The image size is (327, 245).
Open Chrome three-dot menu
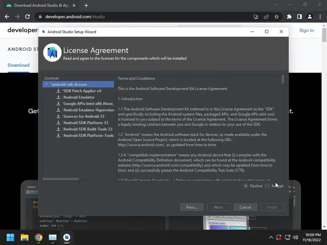tap(320, 17)
